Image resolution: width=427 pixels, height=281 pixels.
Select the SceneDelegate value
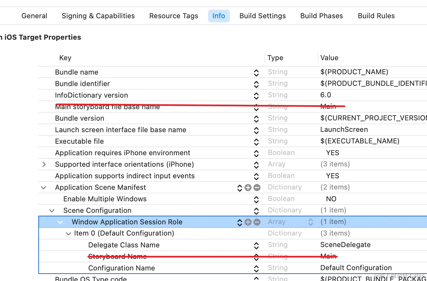(345, 245)
